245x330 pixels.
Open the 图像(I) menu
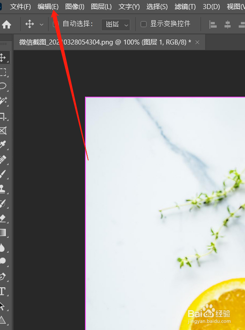(75, 7)
